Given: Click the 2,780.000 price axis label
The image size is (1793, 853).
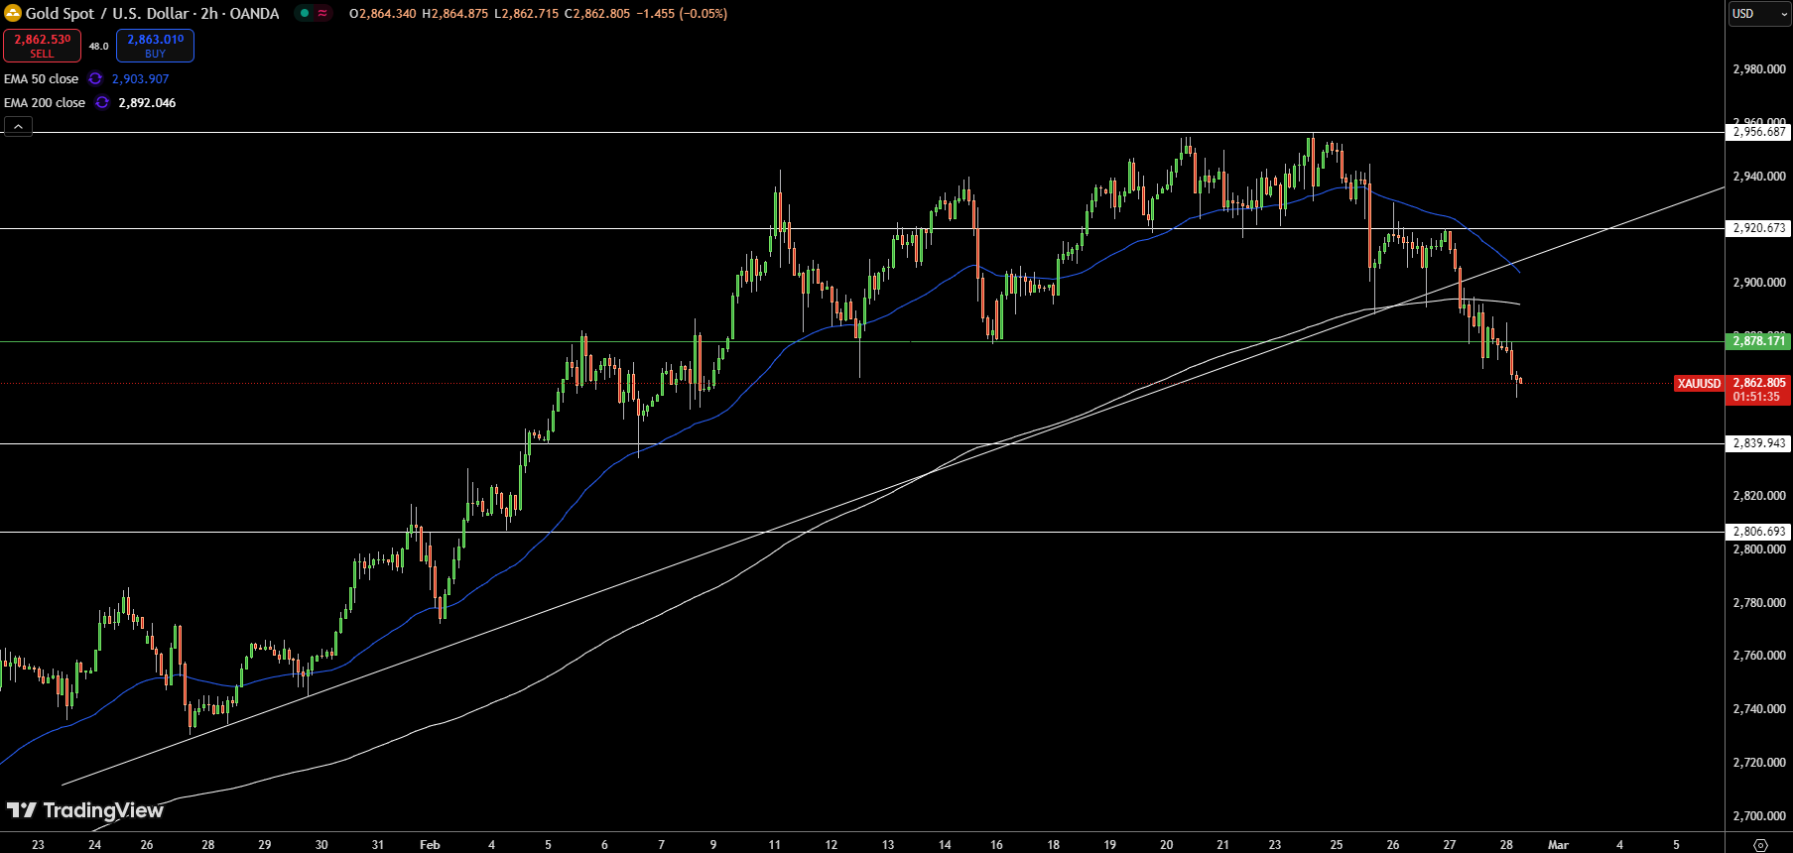Looking at the screenshot, I should pos(1759,603).
